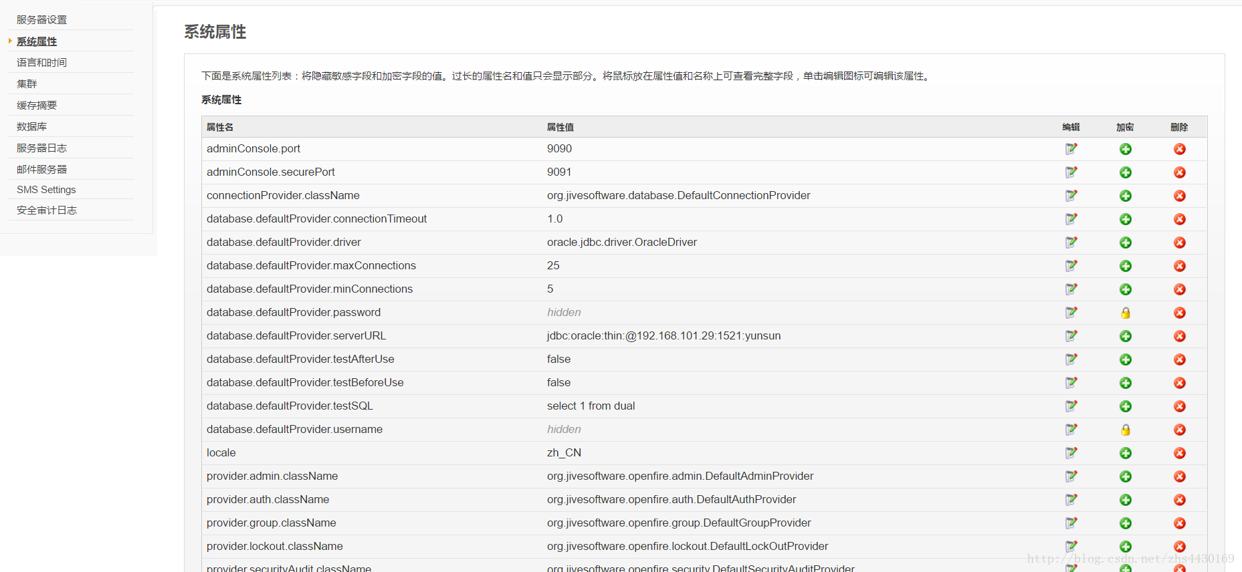Click the DefaultAuthProvider class value
Screen dimensions: 1242x572
671,500
